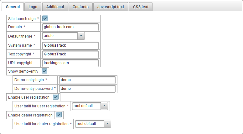Viewport: 243px width, 134px height.
Task: Open the Logo tab
Action: tap(33, 7)
